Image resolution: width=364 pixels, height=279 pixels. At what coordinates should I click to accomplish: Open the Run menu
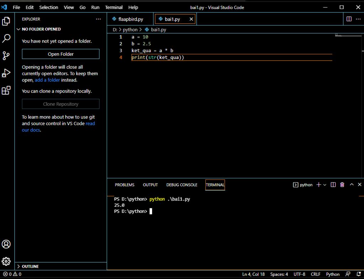pos(95,7)
